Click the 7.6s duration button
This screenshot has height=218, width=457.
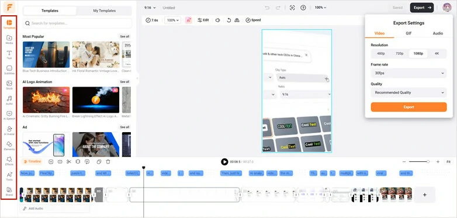[152, 20]
